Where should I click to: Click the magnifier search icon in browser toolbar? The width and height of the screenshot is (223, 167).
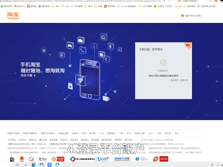click(x=210, y=1)
